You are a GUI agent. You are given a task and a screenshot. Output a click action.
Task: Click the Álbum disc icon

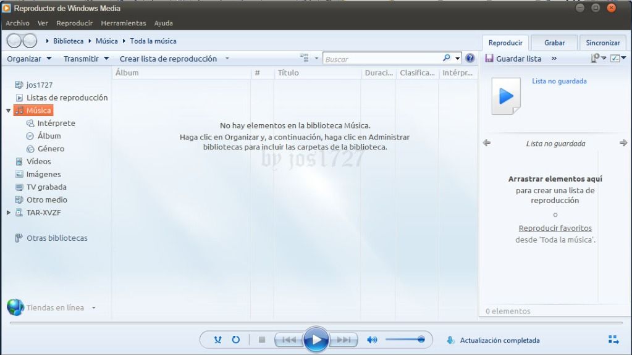coord(30,136)
